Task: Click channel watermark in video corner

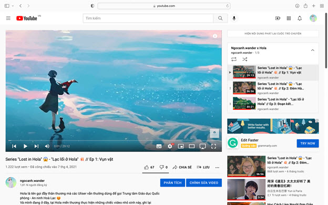Action: point(214,134)
